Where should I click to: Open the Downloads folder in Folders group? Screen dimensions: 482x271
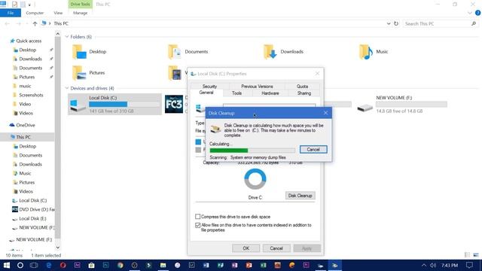(283, 52)
